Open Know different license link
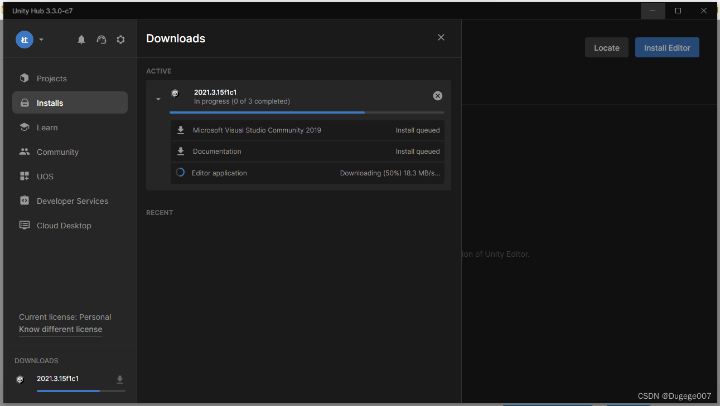Viewport: 720px width, 406px height. click(x=61, y=329)
